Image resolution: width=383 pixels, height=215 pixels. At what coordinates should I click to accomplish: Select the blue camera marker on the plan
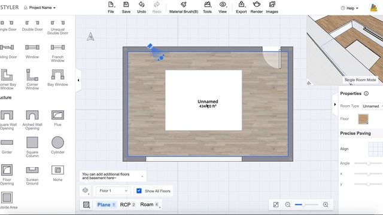(x=156, y=53)
